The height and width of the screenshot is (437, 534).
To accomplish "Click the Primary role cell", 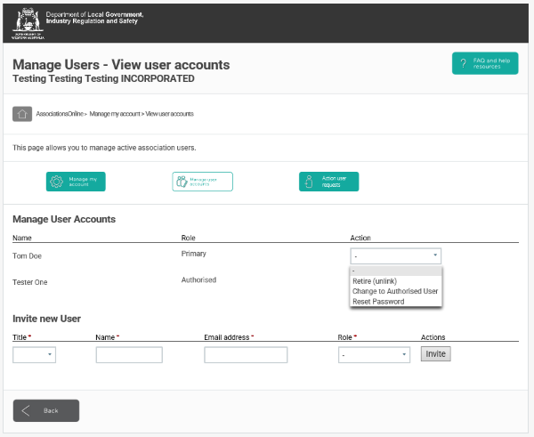I will coord(194,254).
